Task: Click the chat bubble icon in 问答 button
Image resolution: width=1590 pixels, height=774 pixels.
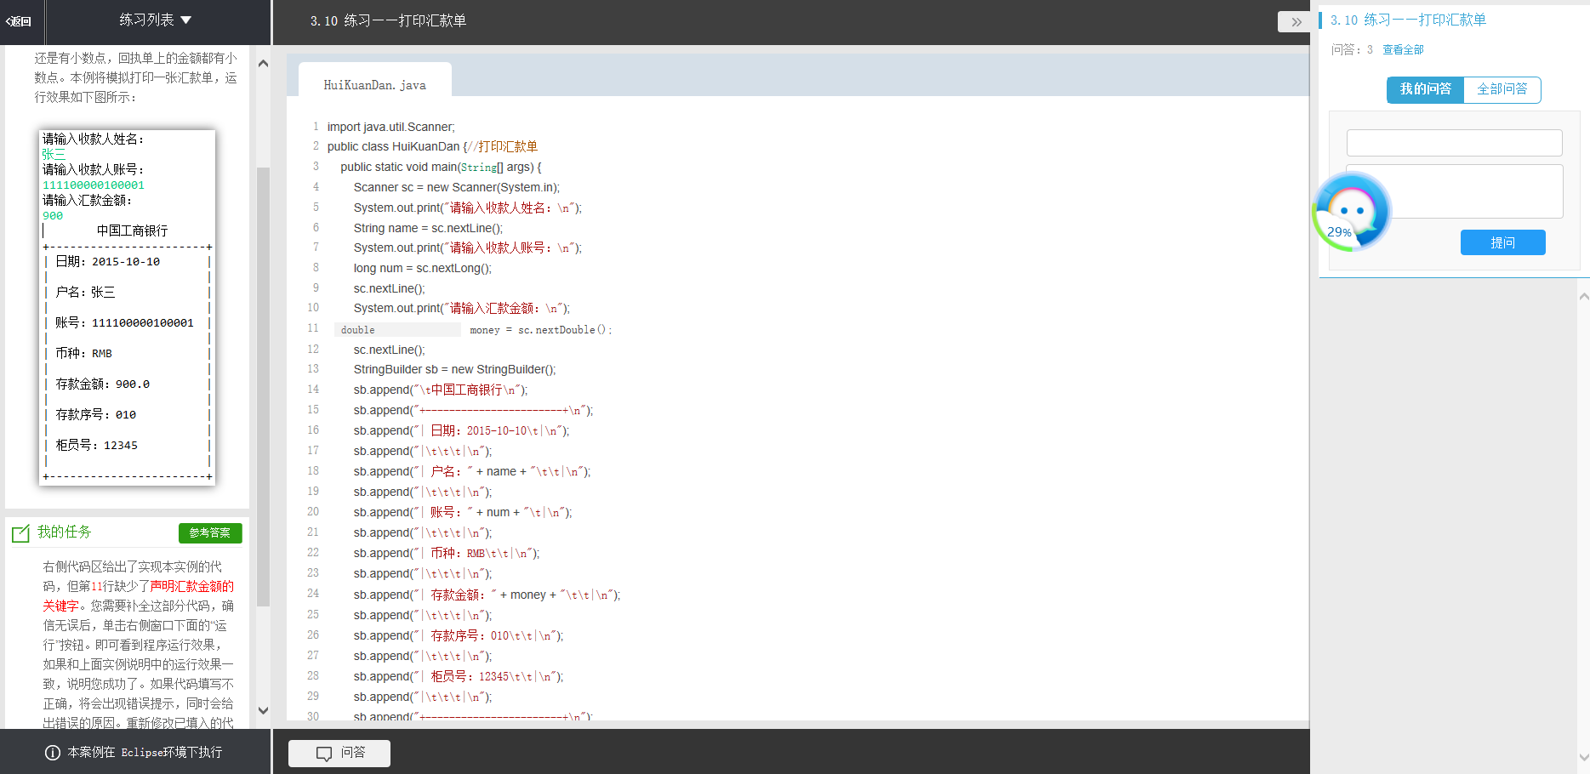Action: (x=324, y=754)
